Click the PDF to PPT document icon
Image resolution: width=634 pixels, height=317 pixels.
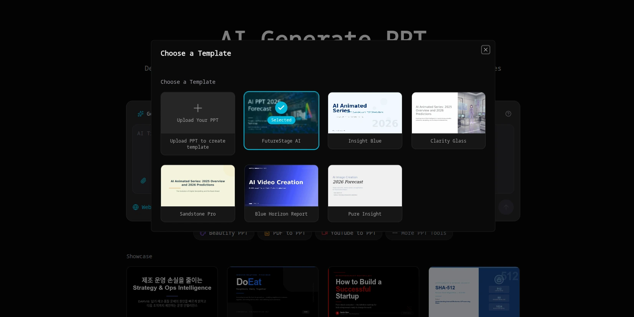pyautogui.click(x=267, y=233)
